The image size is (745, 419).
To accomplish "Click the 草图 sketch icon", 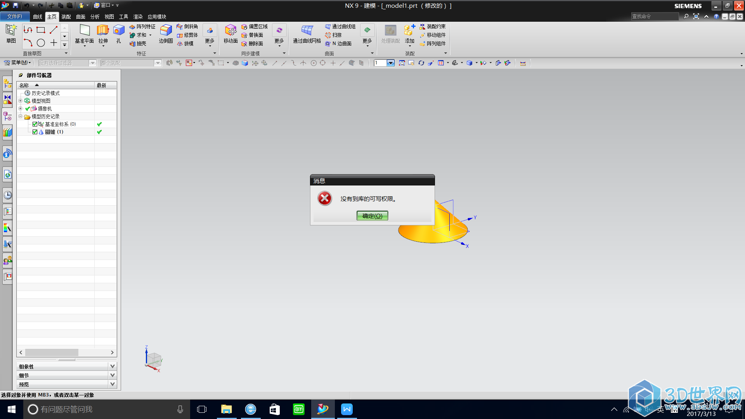I will pos(11,33).
